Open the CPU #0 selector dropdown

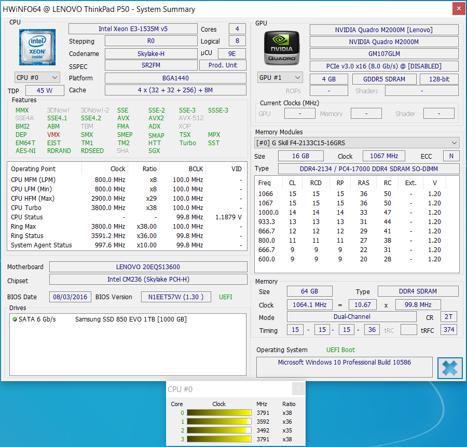(37, 77)
